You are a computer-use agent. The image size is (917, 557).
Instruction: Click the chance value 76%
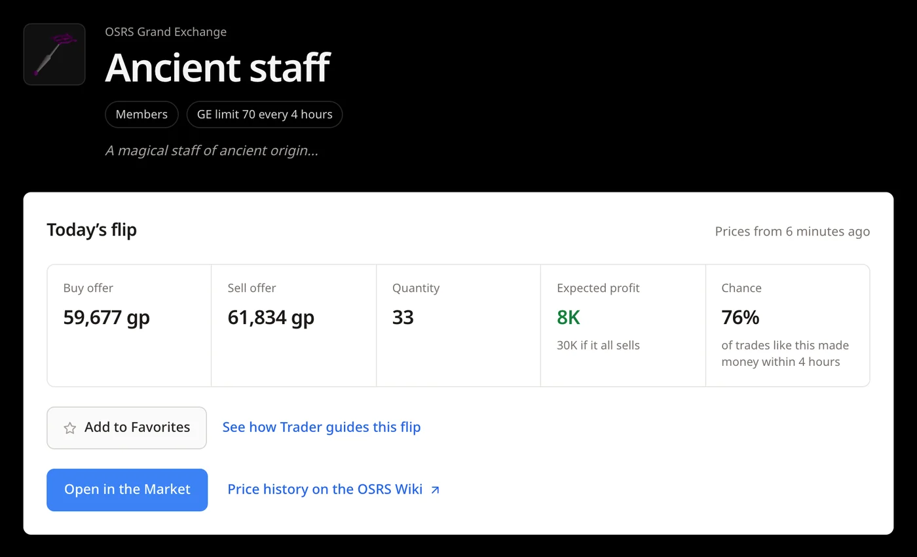pyautogui.click(x=740, y=317)
